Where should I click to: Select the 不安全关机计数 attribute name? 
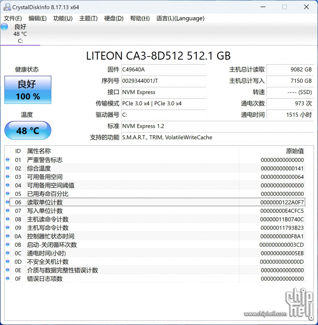48,262
